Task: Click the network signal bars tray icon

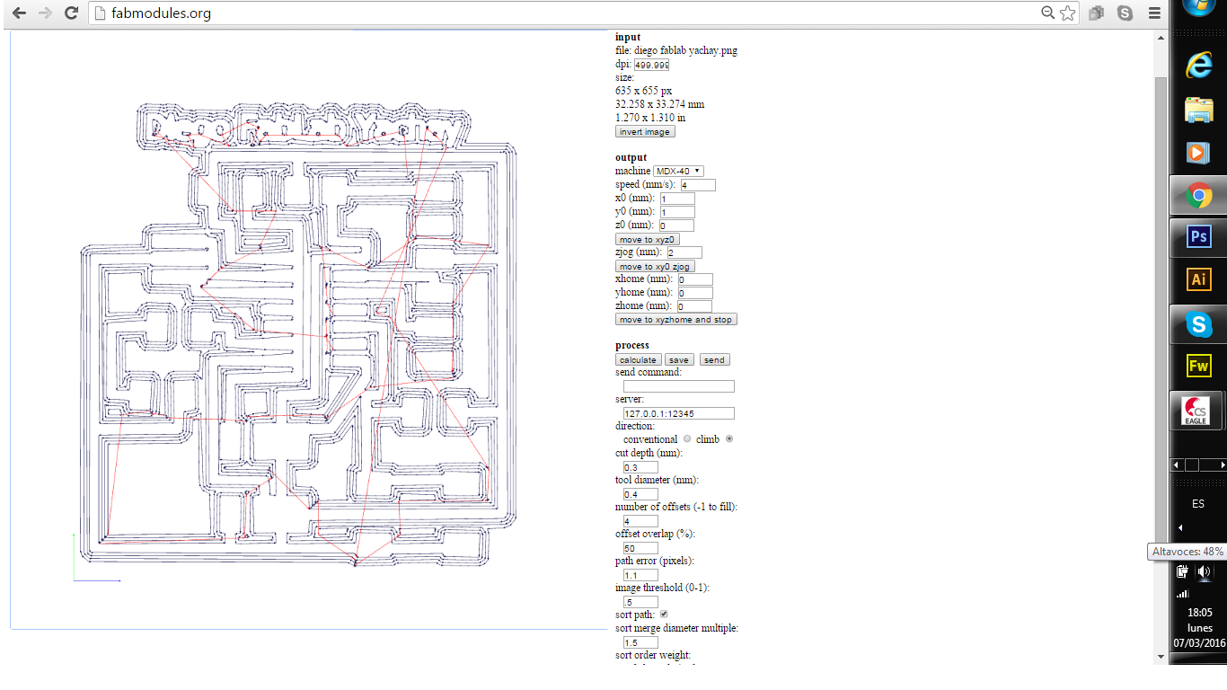Action: [x=1183, y=593]
